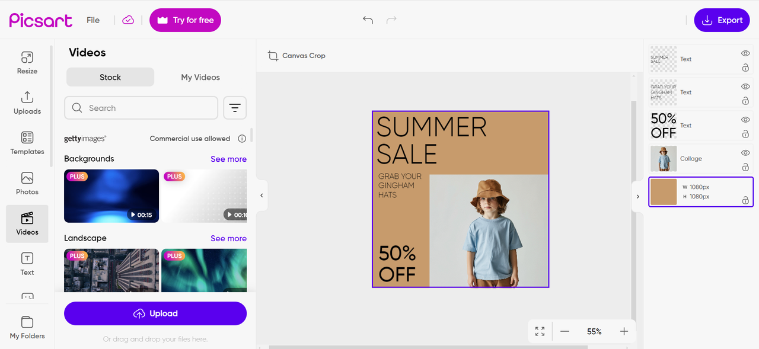
Task: See more Backgrounds videos
Action: (x=228, y=159)
